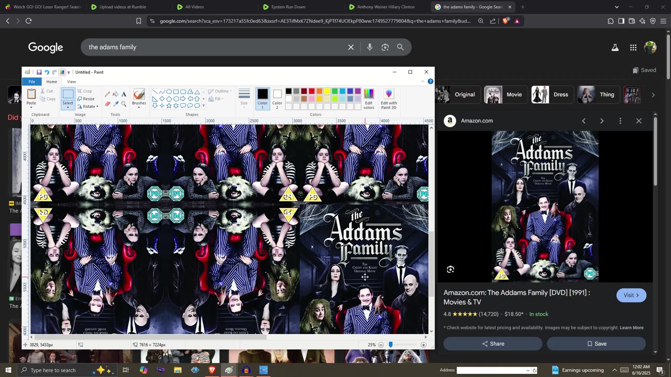This screenshot has width=671, height=377.
Task: Pick the red color swatch in Paint
Action: 311,91
